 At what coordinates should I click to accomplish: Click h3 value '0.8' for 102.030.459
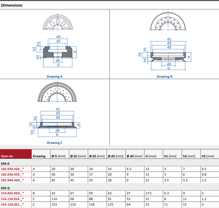click(204, 174)
